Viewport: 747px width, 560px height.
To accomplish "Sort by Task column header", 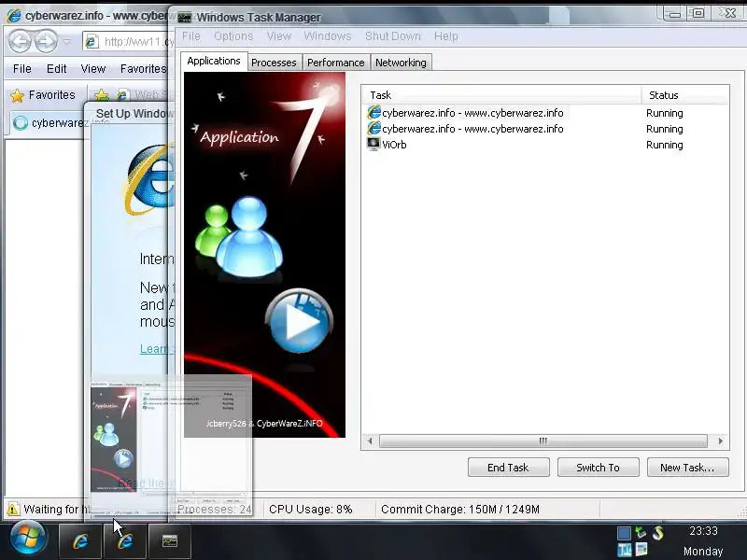I will click(501, 95).
